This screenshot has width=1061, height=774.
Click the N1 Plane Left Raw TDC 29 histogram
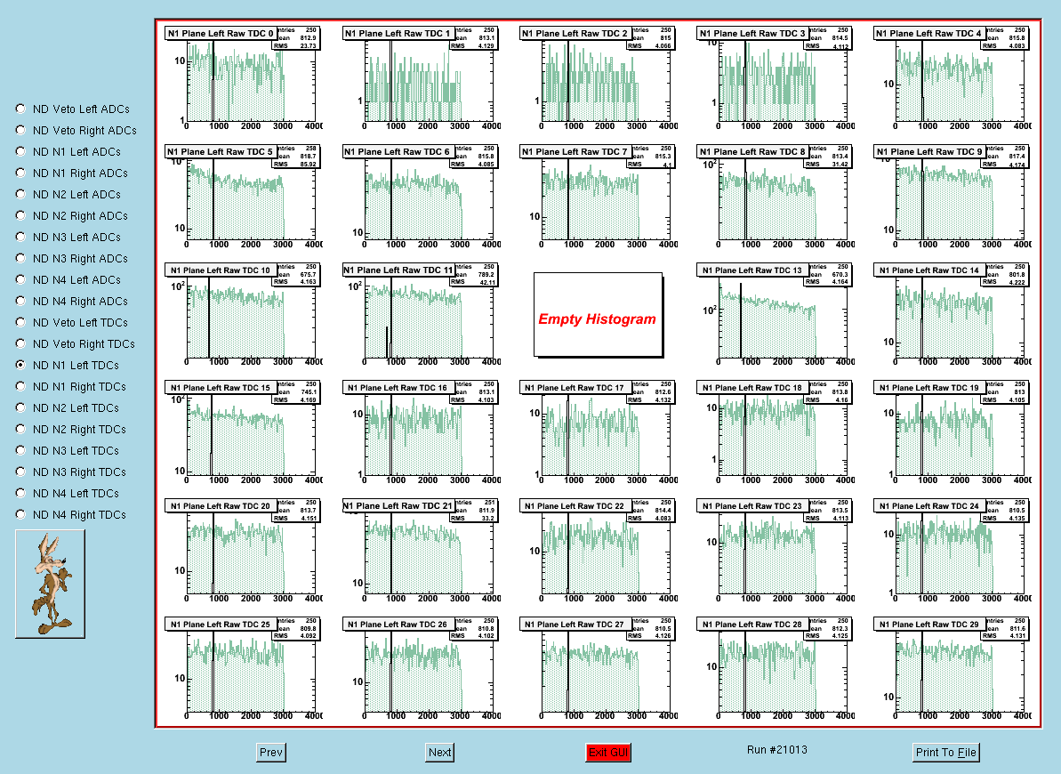pos(952,669)
